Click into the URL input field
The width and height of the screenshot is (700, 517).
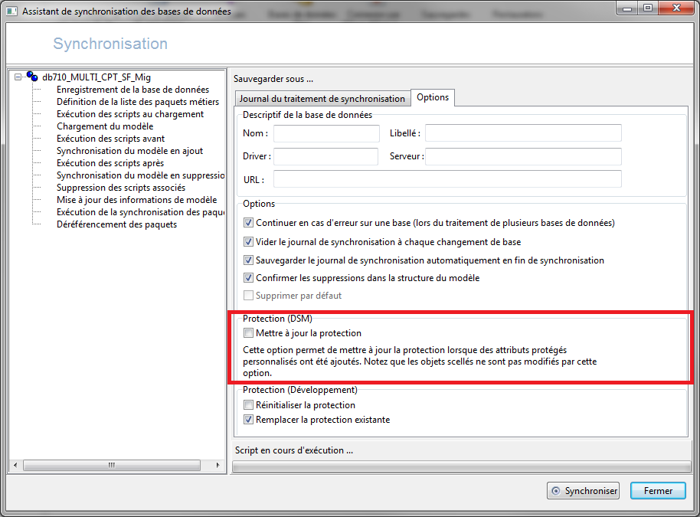click(447, 179)
